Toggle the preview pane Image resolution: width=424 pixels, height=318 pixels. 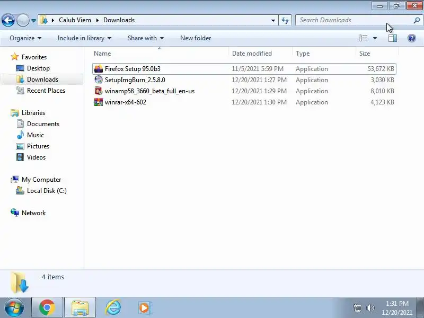393,38
